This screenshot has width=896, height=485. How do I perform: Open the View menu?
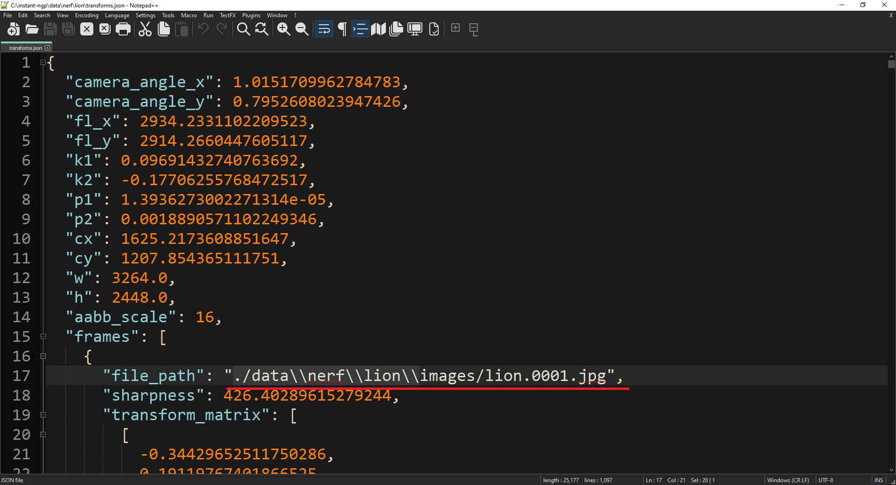click(63, 15)
